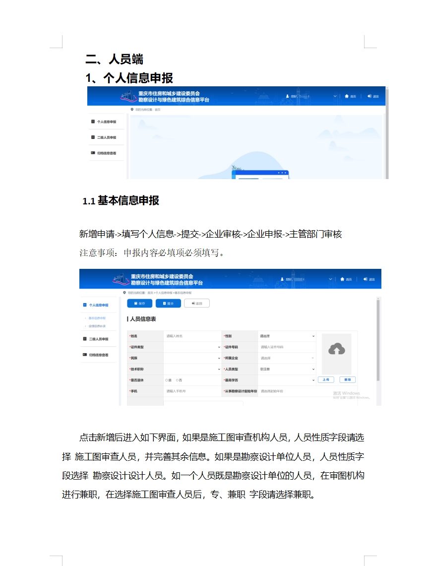The image size is (429, 566).
Task: Select 是 radio for 是否退休
Action: click(x=166, y=380)
